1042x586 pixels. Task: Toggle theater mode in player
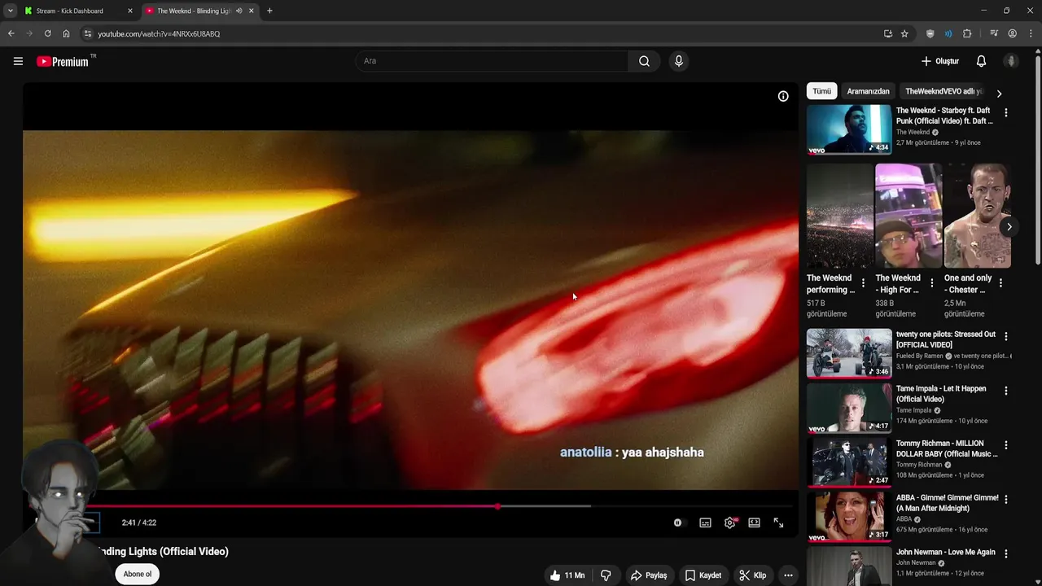[x=754, y=523]
